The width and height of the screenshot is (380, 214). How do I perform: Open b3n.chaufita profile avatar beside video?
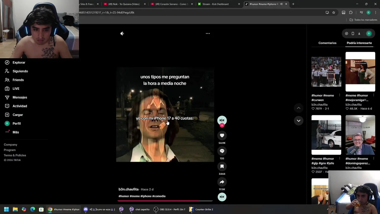[x=222, y=120]
